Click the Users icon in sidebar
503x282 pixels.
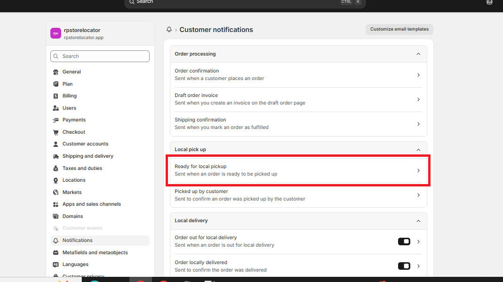click(56, 108)
